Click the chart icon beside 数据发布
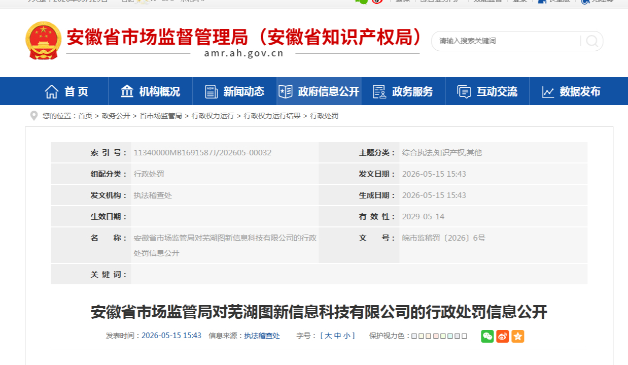628x365 pixels. [x=548, y=92]
